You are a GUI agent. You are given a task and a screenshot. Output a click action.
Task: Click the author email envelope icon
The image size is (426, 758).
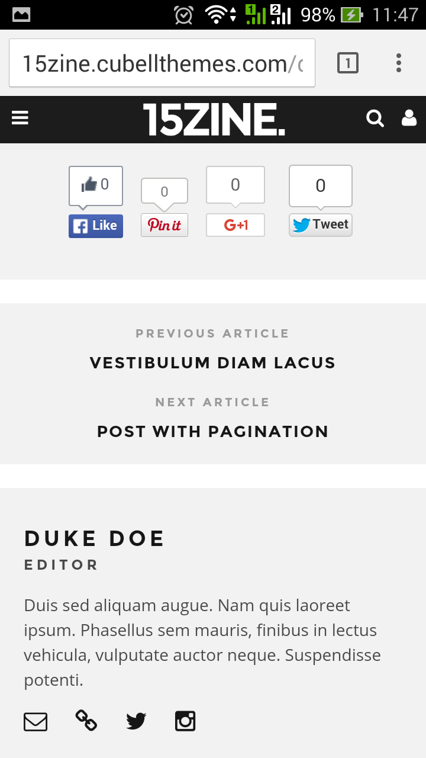35,722
